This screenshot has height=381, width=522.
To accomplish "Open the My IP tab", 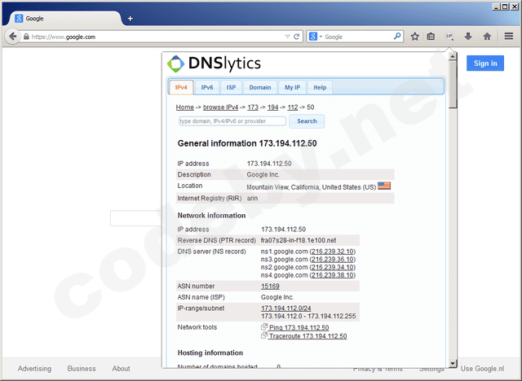I will tap(292, 87).
